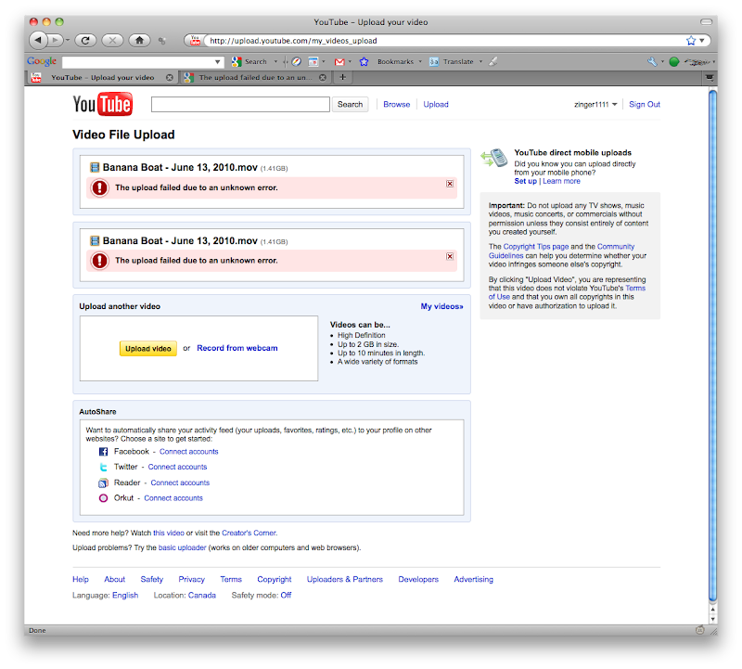742x669 pixels.
Task: Click the Orkut AutoShare icon
Action: (103, 498)
